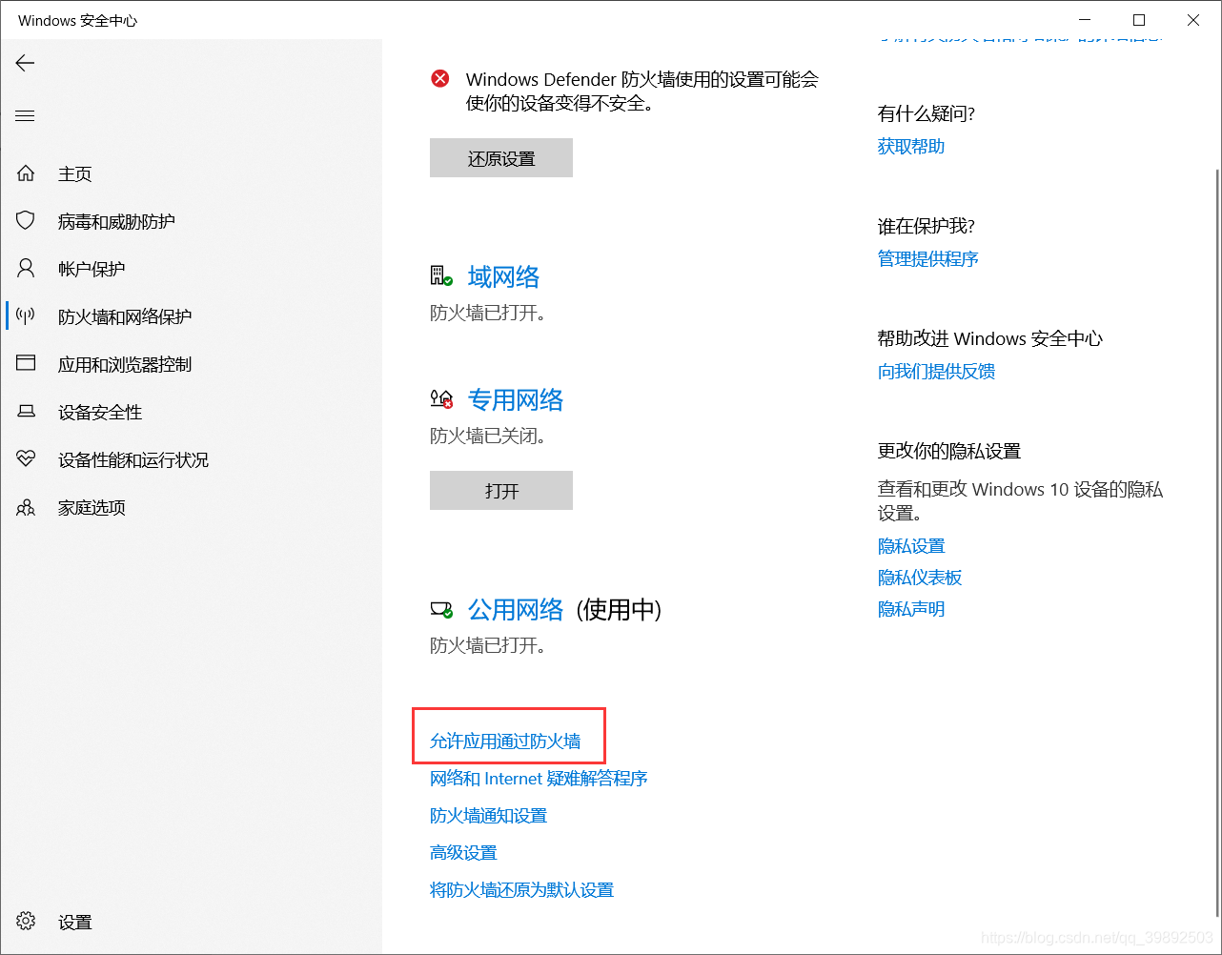This screenshot has height=955, width=1222.
Task: Open 隐私声明 link
Action: tap(911, 609)
